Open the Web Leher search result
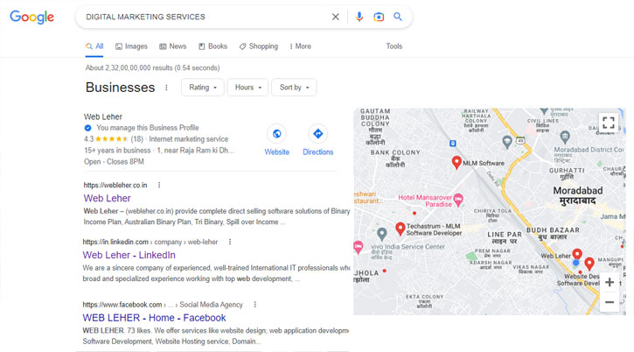Viewport: 634px width, 352px height. [108, 199]
